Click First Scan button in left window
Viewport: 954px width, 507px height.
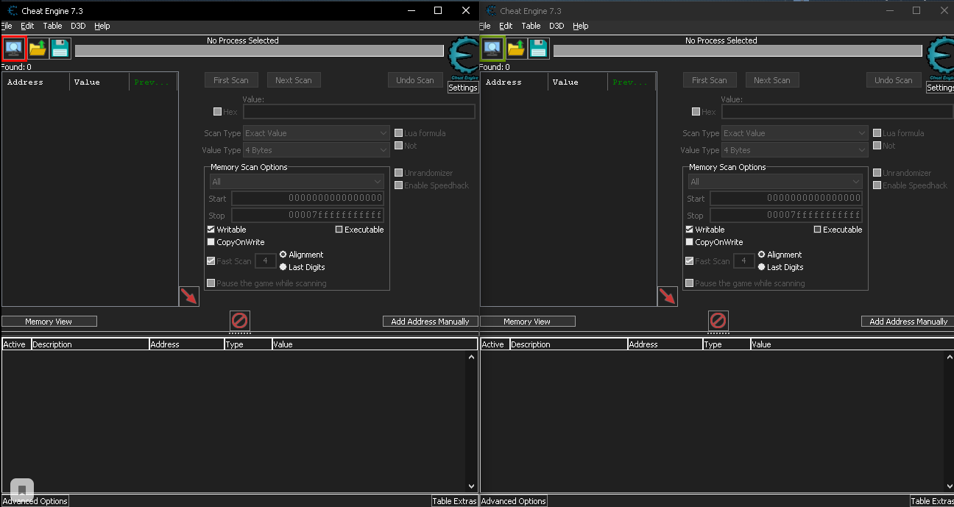(x=231, y=80)
